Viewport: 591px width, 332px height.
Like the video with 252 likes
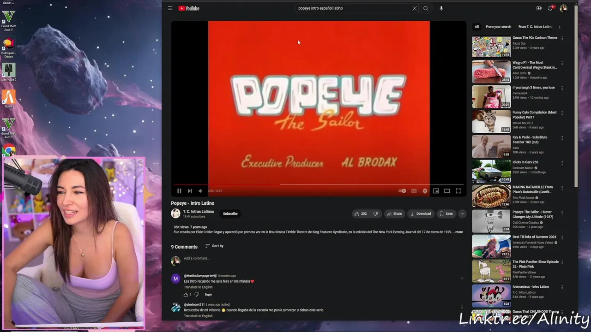(x=360, y=213)
